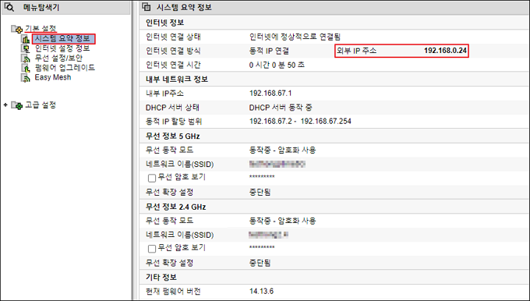Screen dimensions: 530x301
Task: Click the 시스템 요약 정보 tree icon
Action: pos(26,39)
